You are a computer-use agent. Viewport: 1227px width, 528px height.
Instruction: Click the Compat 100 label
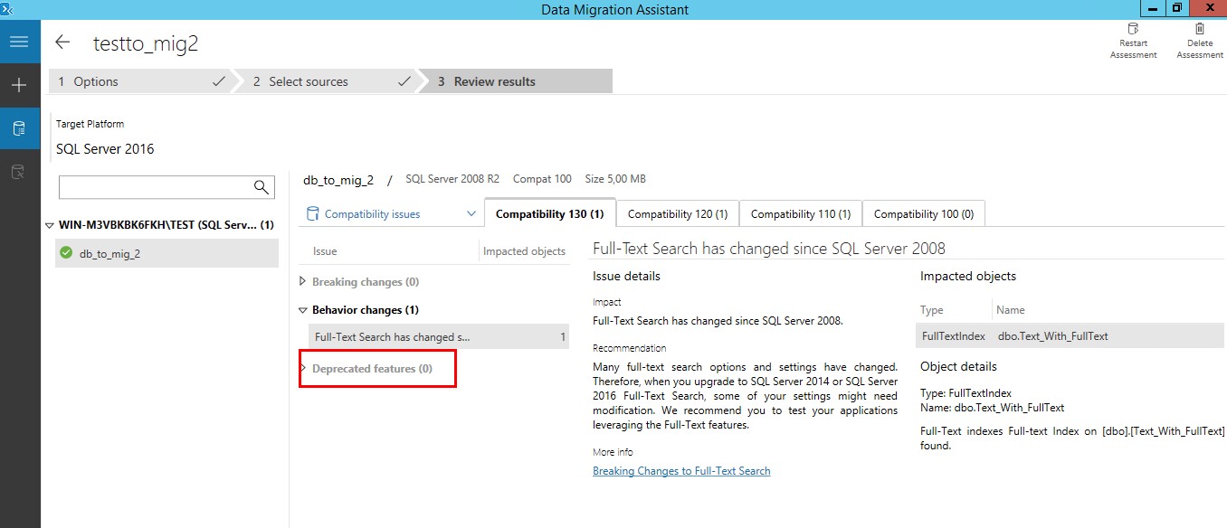(542, 179)
